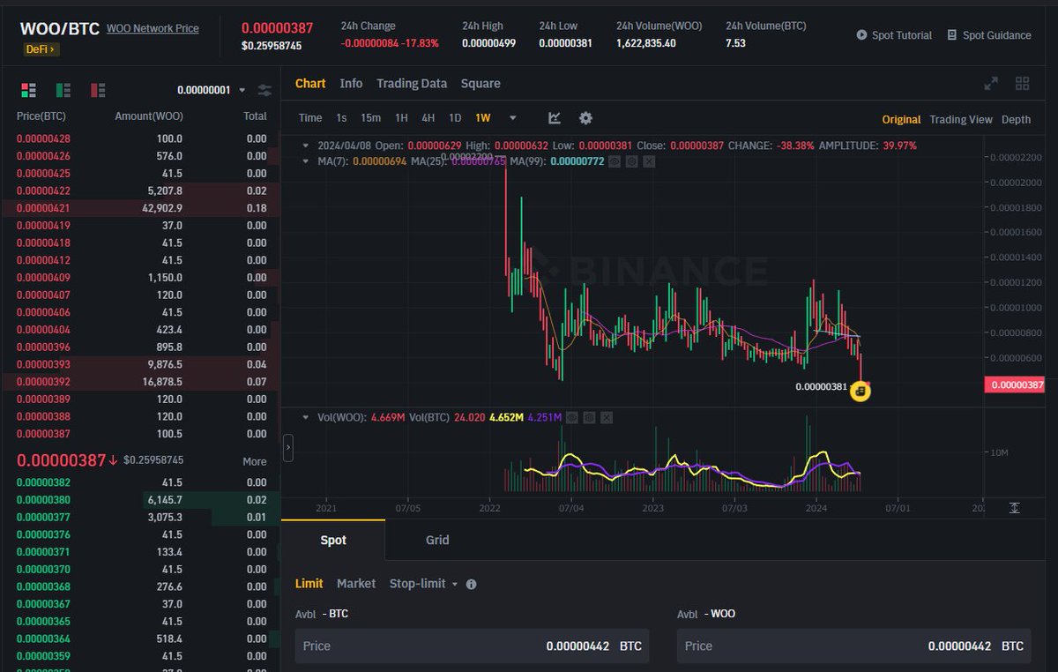Open Trading Data tab
Screen dimensions: 1058x672
[x=412, y=83]
